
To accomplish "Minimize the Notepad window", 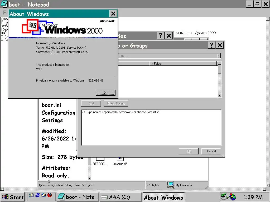I will (249, 4).
